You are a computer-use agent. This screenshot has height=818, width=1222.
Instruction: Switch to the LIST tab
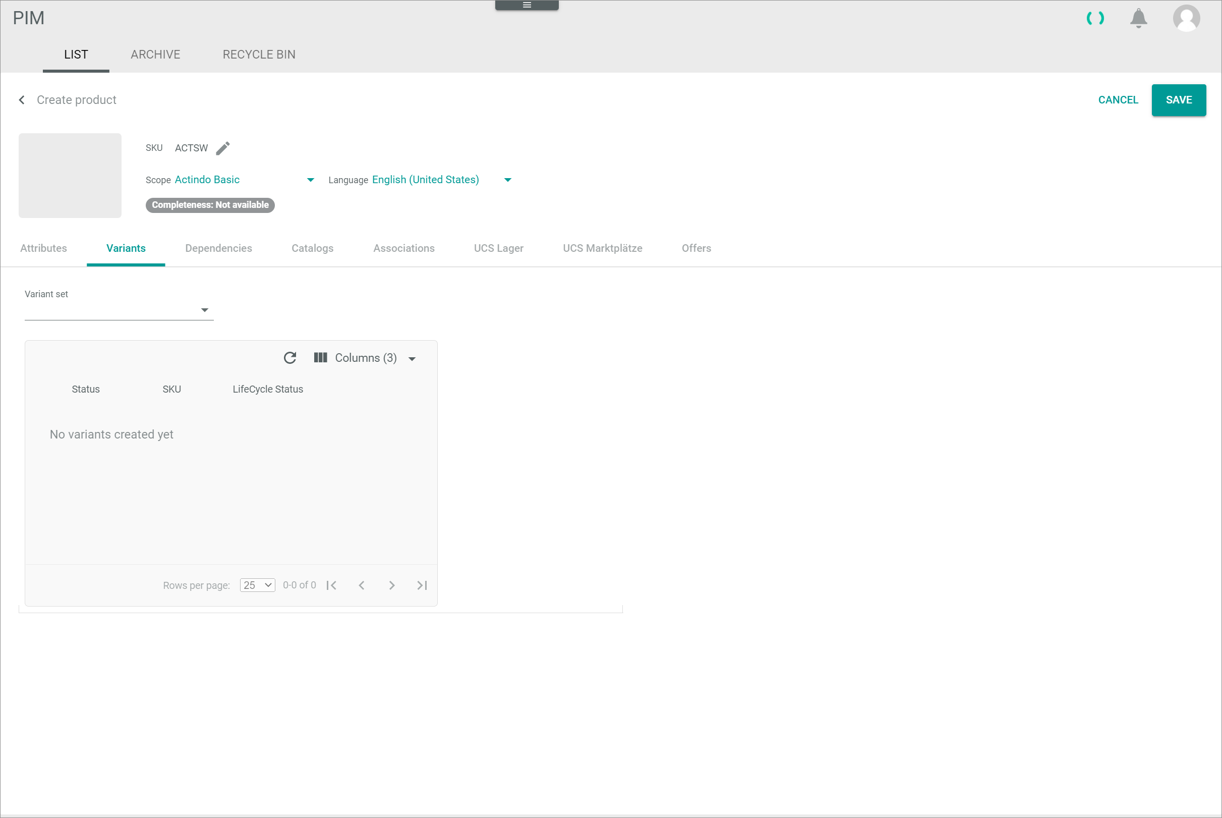76,54
